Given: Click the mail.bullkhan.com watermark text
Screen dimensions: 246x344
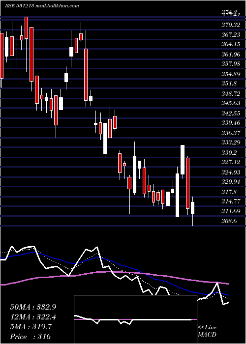Looking at the screenshot, I should pos(57,6).
